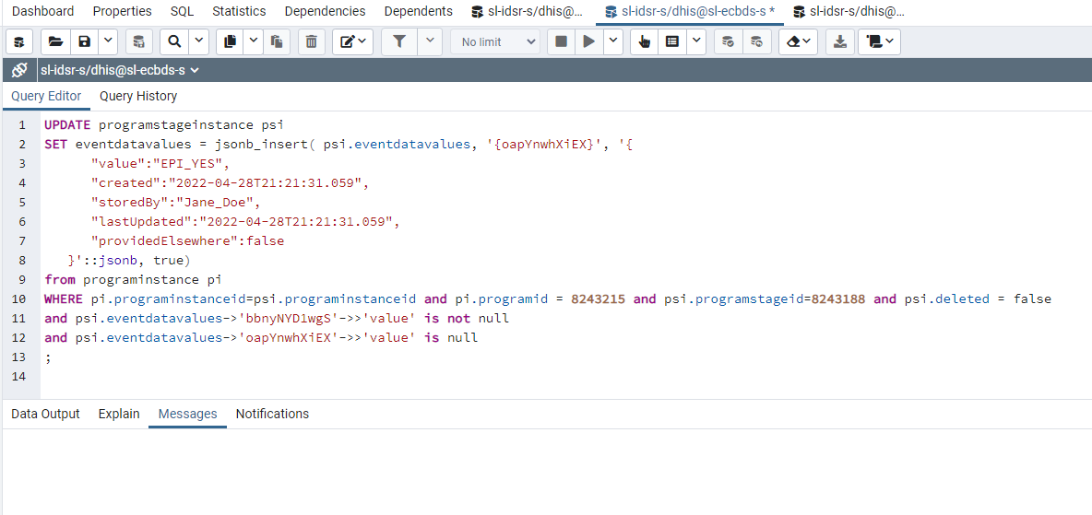Click the filter funnel icon
This screenshot has width=1092, height=515.
tap(399, 41)
